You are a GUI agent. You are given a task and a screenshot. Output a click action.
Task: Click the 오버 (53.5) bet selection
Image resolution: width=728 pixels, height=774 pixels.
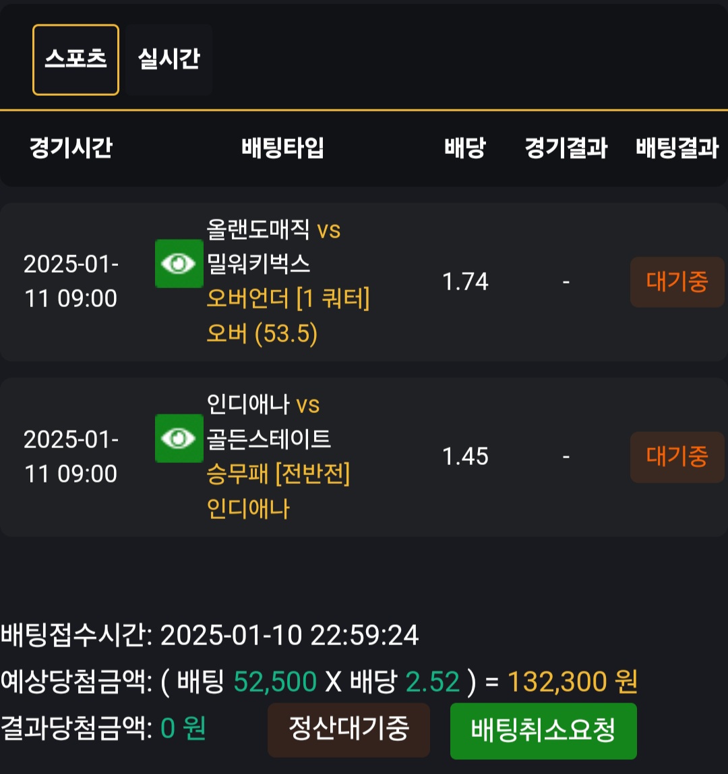click(262, 333)
